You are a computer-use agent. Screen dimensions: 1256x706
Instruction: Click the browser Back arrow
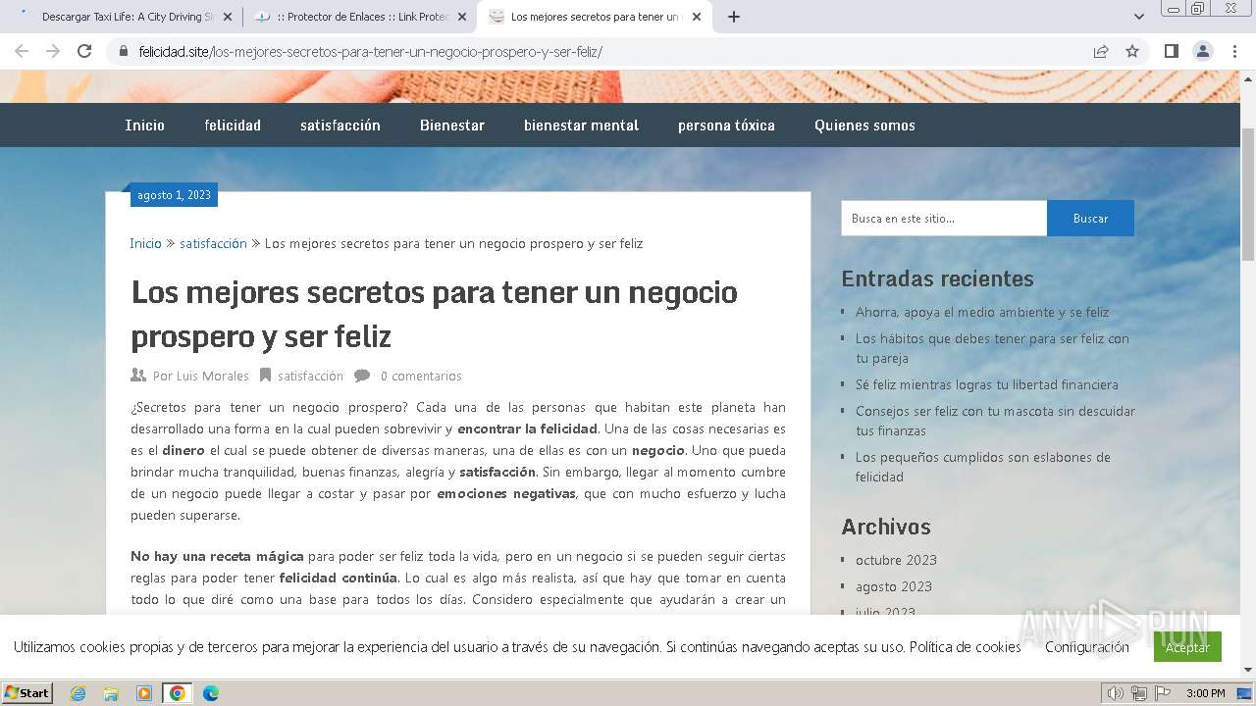22,51
